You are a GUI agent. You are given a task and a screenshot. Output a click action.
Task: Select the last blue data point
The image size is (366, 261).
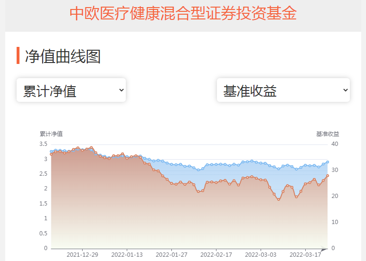[328, 162]
